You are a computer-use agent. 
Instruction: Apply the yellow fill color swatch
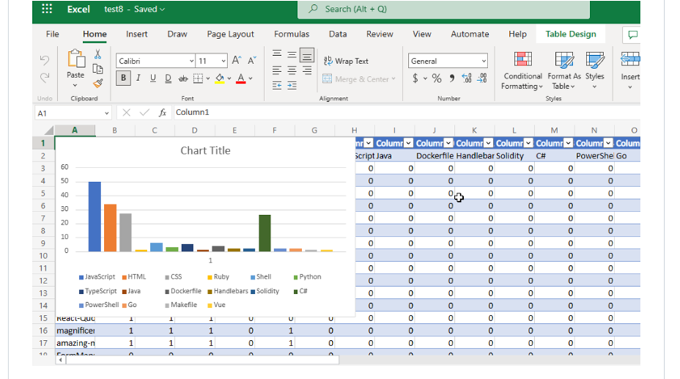(x=220, y=79)
